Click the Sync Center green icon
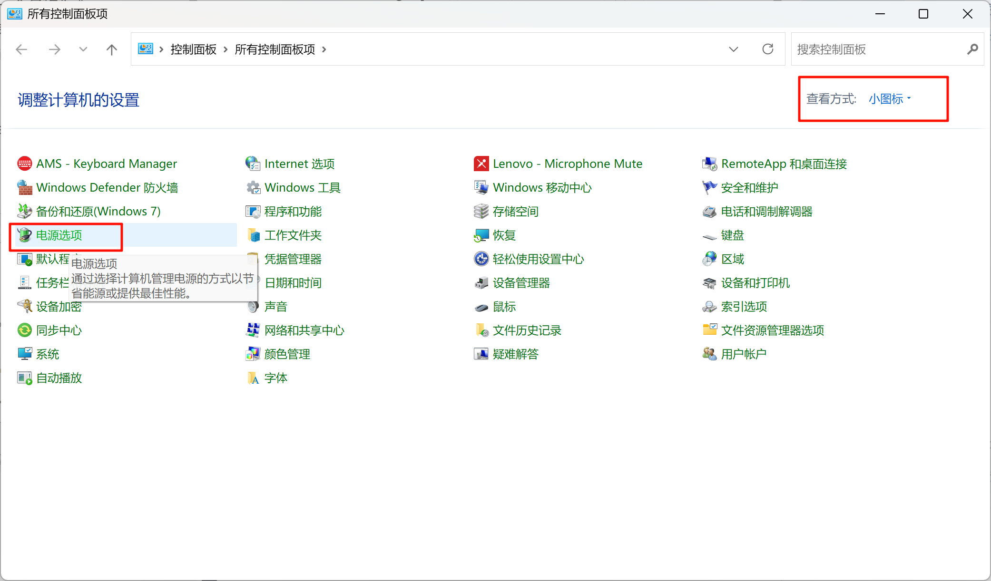 tap(25, 330)
